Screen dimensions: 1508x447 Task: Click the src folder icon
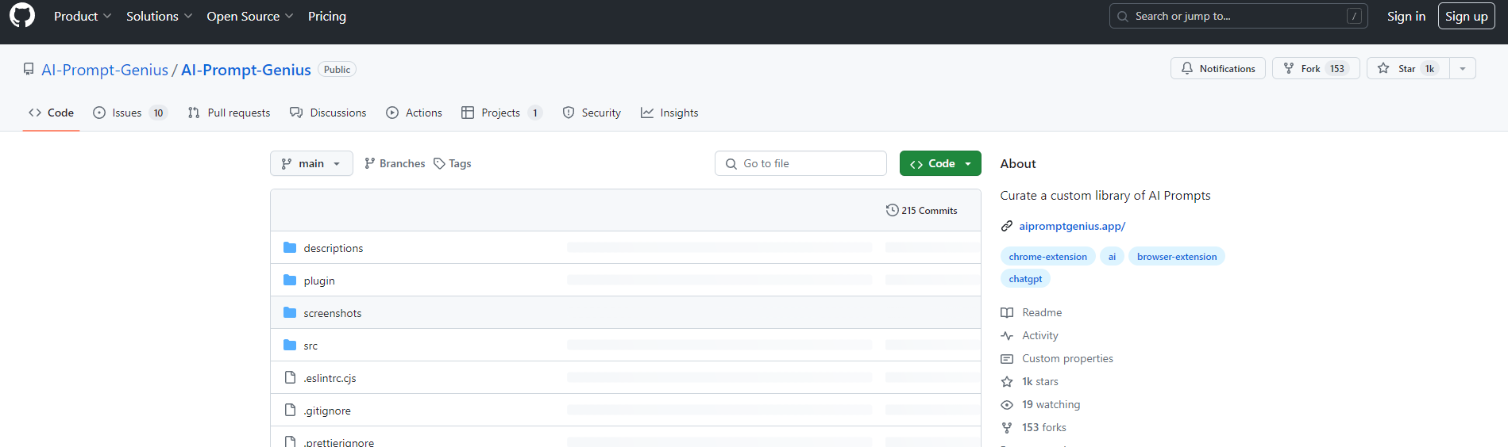tap(290, 346)
